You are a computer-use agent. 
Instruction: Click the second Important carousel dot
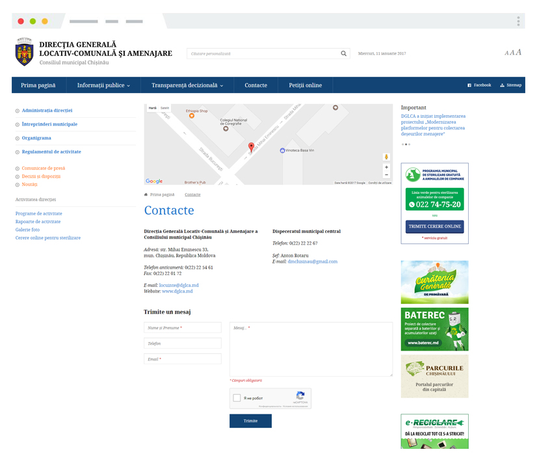point(406,144)
